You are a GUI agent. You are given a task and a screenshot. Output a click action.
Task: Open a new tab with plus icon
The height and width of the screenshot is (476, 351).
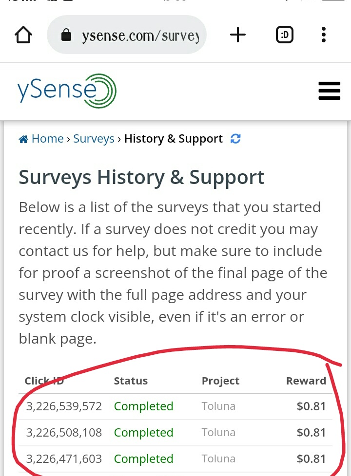click(x=237, y=35)
